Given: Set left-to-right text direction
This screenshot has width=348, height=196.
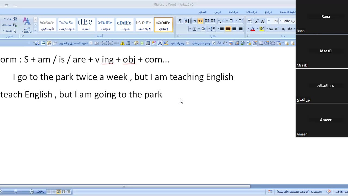Looking at the screenshot, I should point(194,21).
